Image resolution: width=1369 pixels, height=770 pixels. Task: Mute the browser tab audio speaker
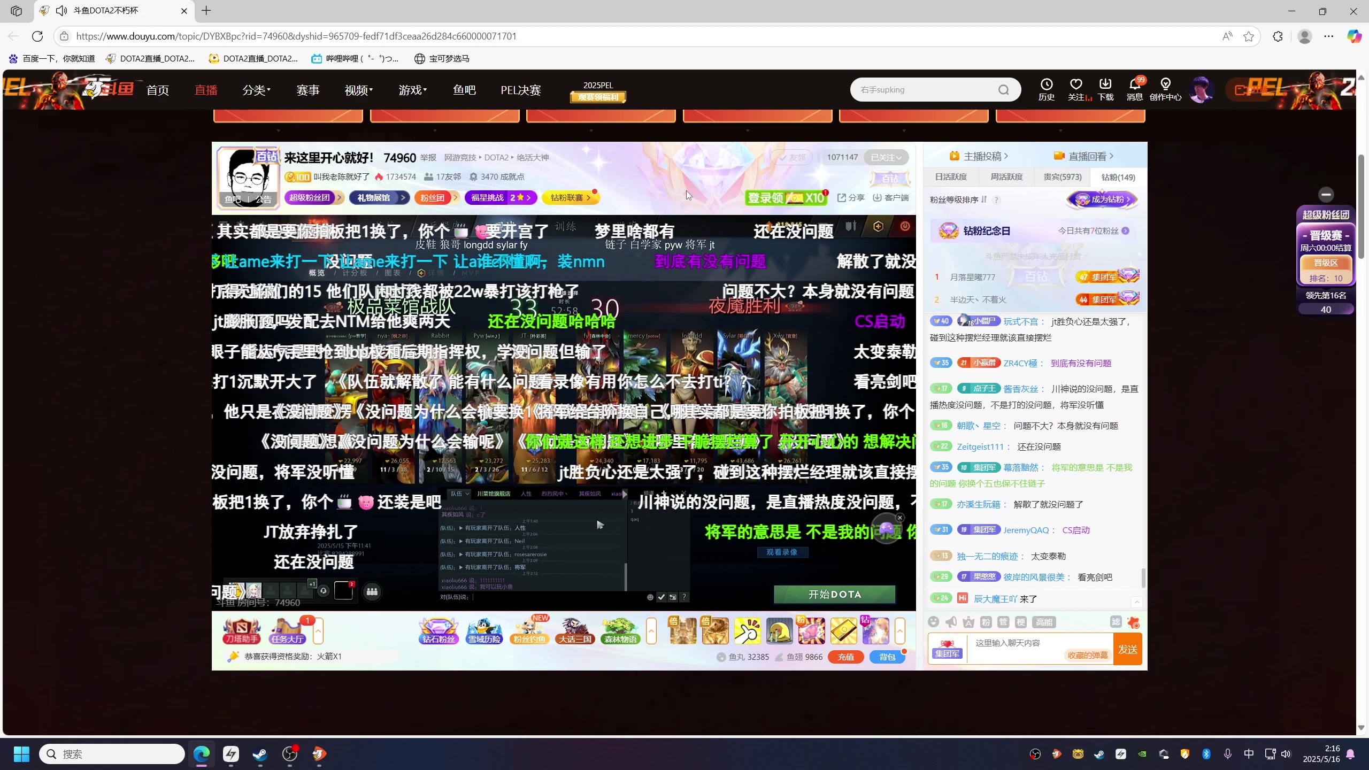61,11
